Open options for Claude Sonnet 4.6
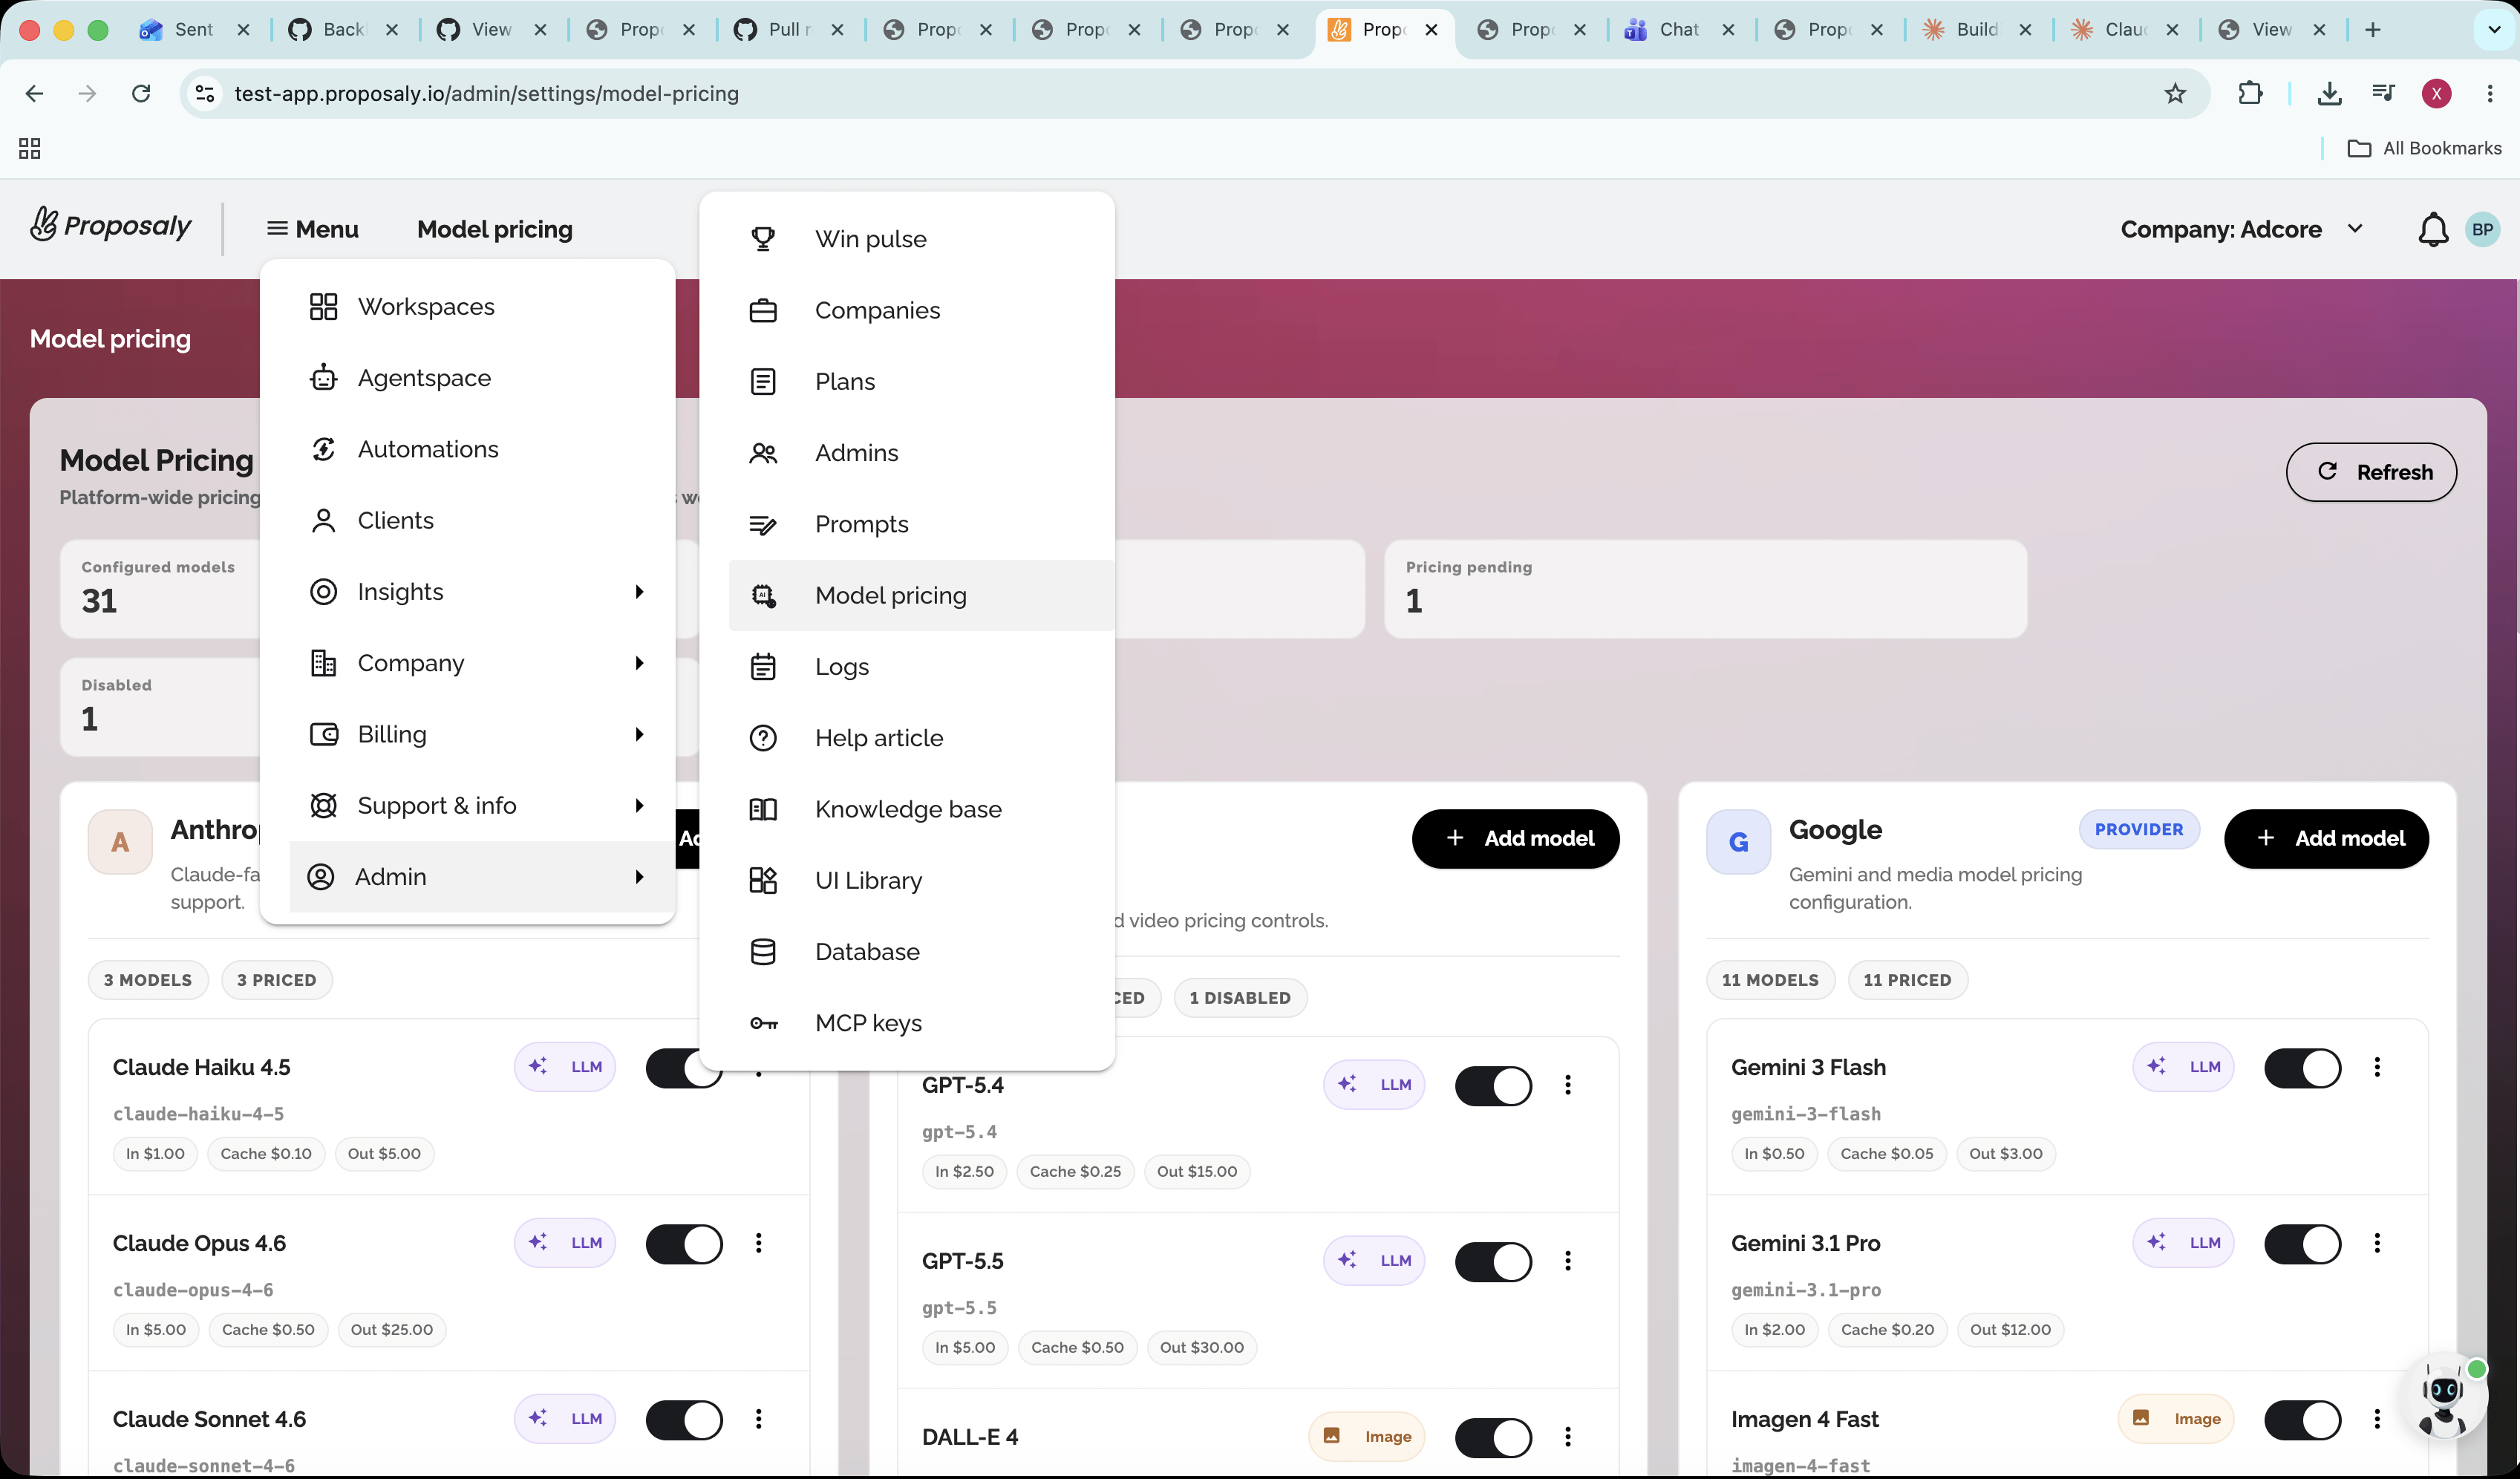Screen dimensions: 2520x1479 759,1420
